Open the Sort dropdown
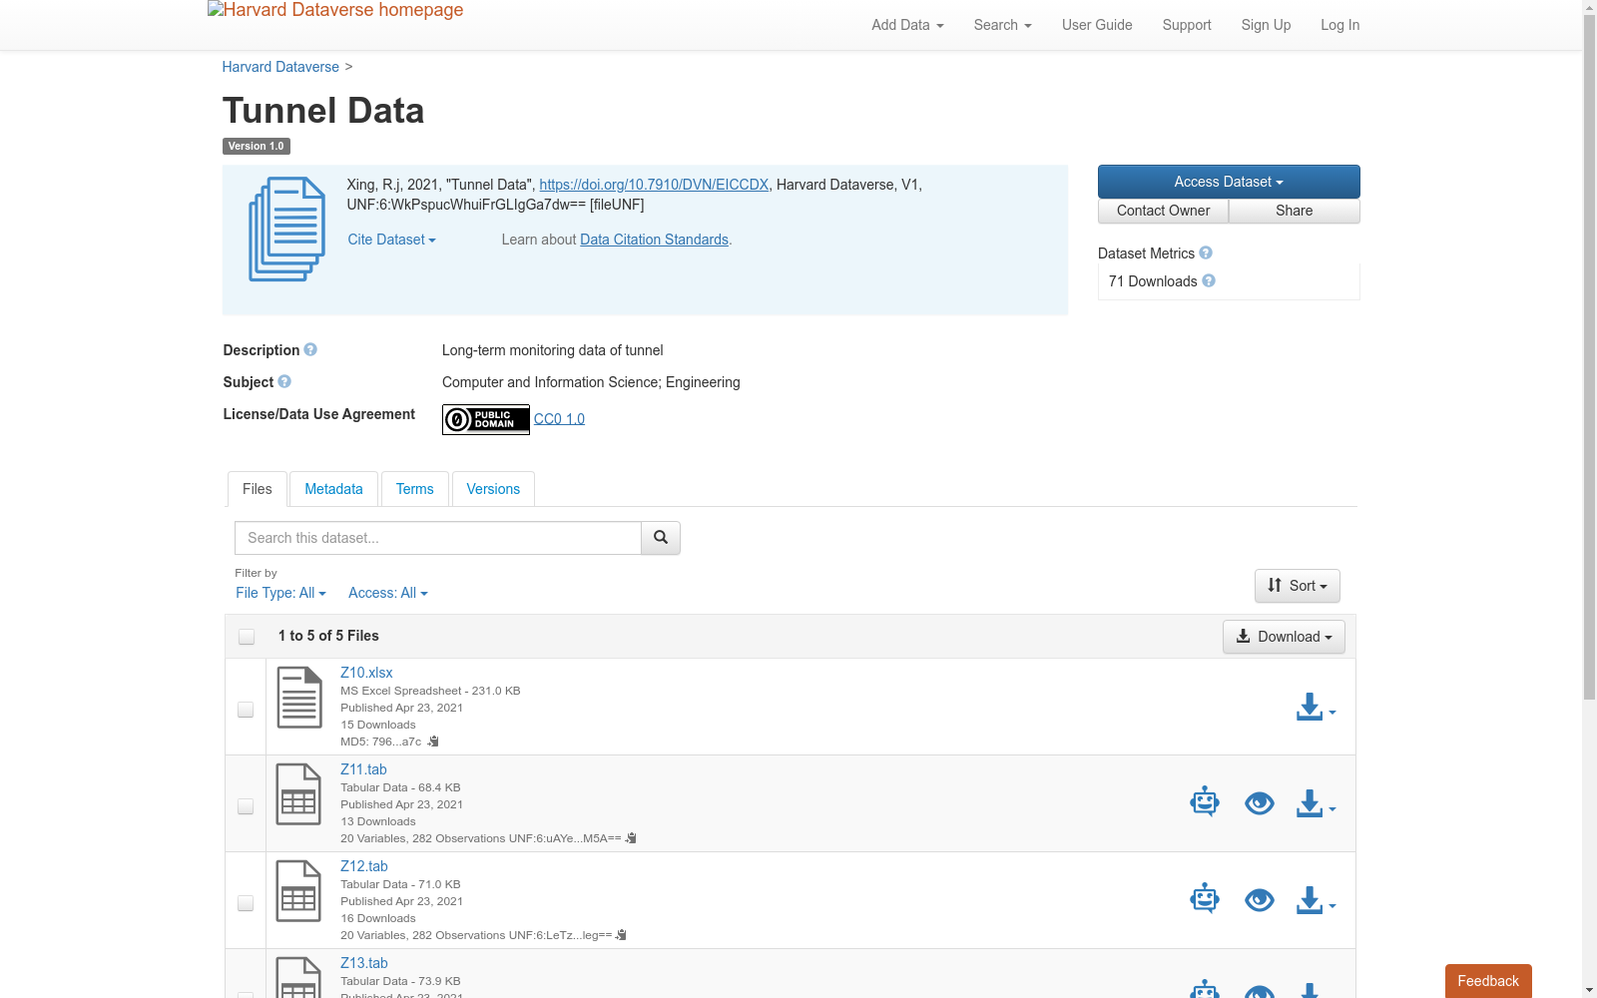Viewport: 1597px width, 998px height. coord(1298,586)
